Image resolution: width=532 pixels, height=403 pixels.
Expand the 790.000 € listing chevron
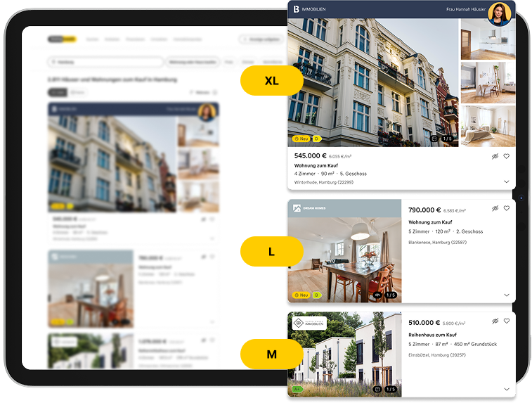click(x=506, y=295)
